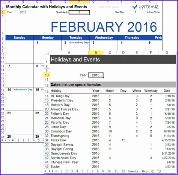Last sheet arrow in calendar workbook tab bar

(x=13, y=140)
